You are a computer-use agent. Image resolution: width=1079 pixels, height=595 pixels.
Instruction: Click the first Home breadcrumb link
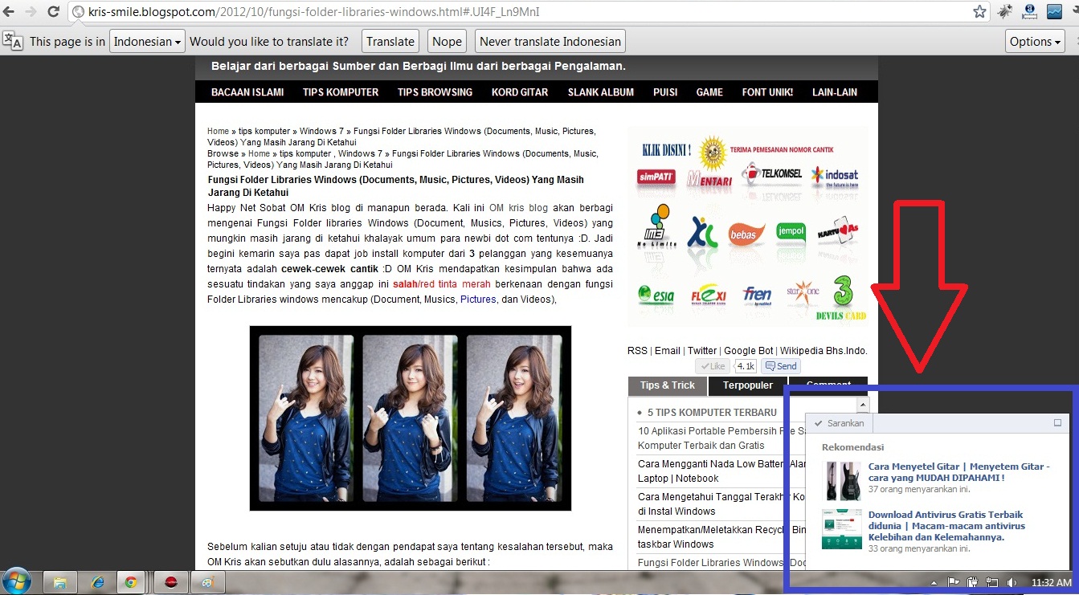coord(218,131)
